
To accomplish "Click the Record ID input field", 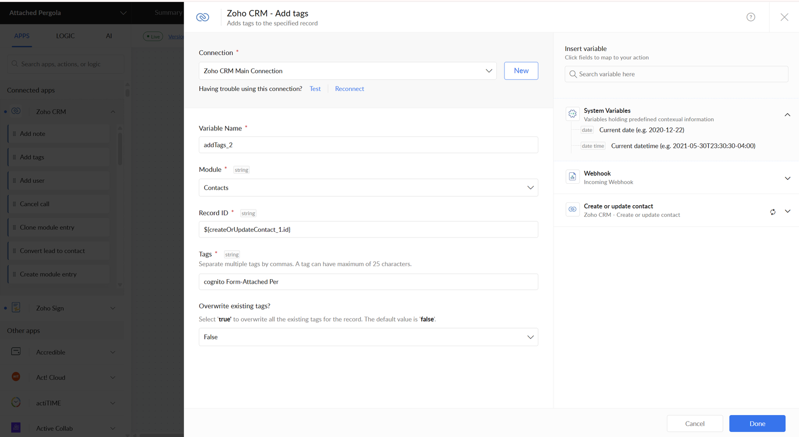I will coord(368,229).
